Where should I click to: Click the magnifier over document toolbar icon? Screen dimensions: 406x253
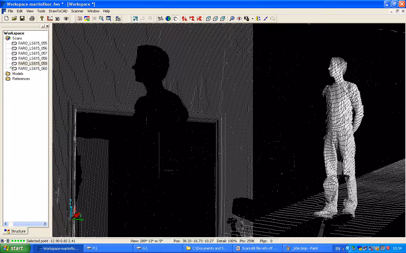point(108,19)
